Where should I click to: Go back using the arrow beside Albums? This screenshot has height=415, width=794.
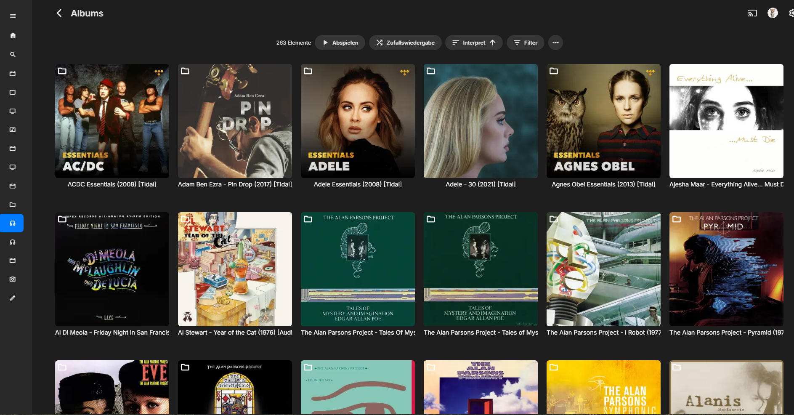click(x=59, y=13)
